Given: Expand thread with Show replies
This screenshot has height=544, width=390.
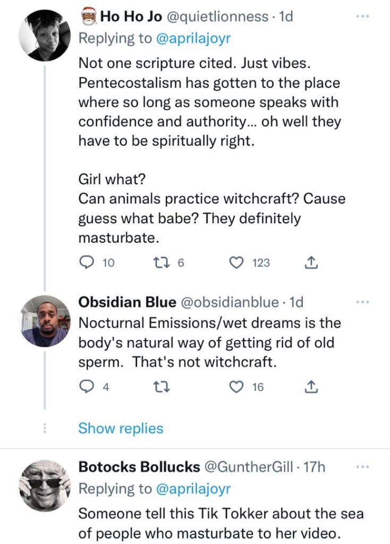Looking at the screenshot, I should (121, 428).
